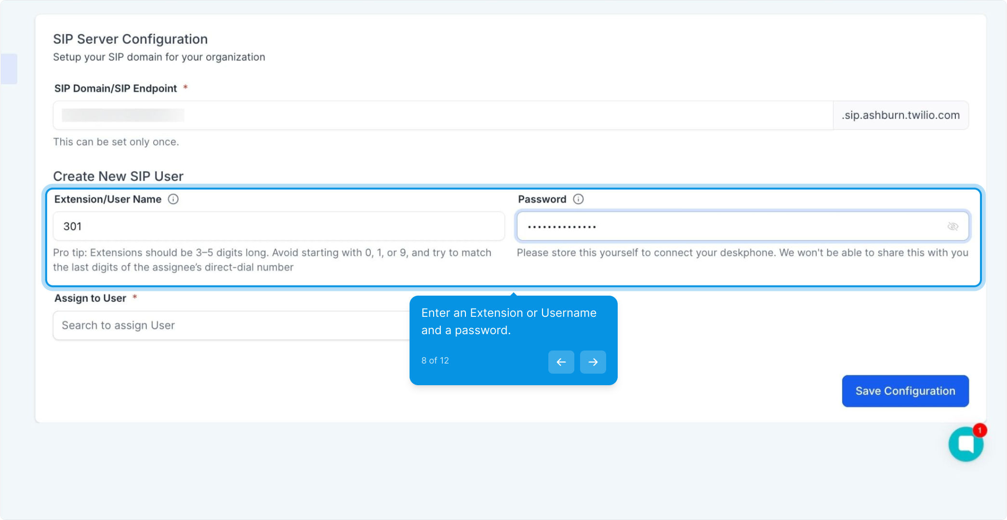The image size is (1007, 520).
Task: Click the '8 of 12' step indicator
Action: pyautogui.click(x=435, y=361)
